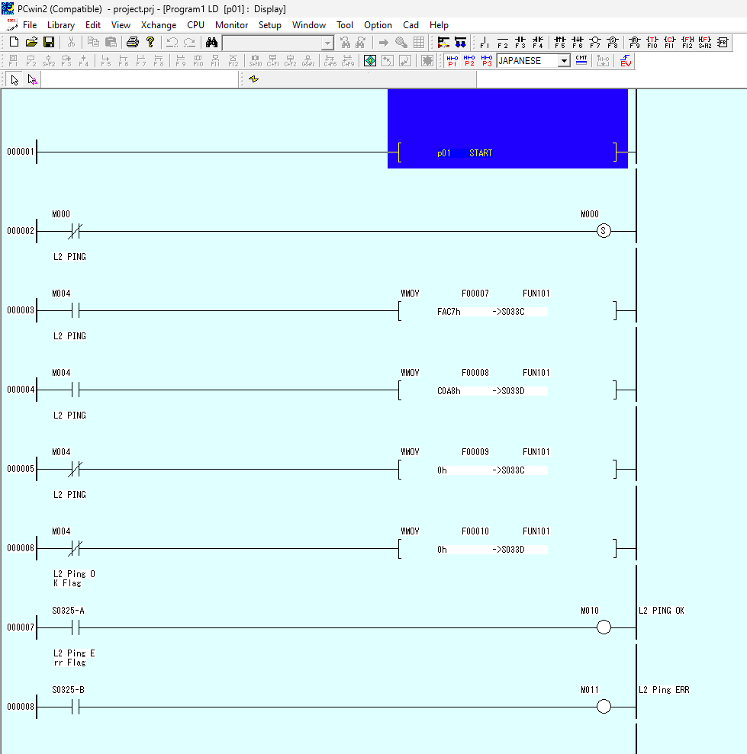
Task: Insert set coil F8
Action: 613,43
